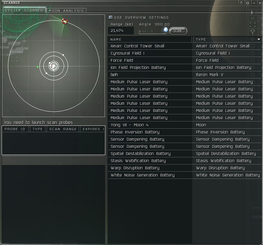
Task: Select 'Stasis Webification Battery' in Name column
Action: pos(138,161)
